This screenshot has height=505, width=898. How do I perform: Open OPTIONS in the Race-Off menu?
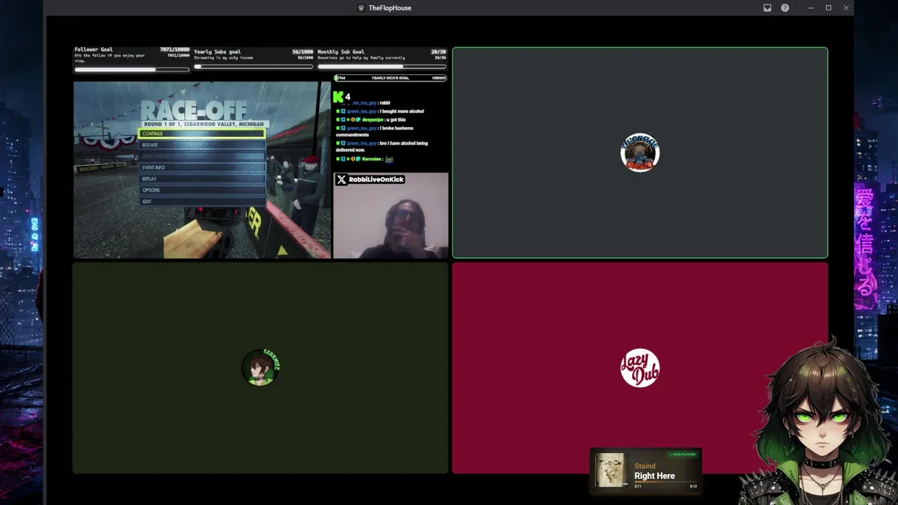[x=202, y=190]
